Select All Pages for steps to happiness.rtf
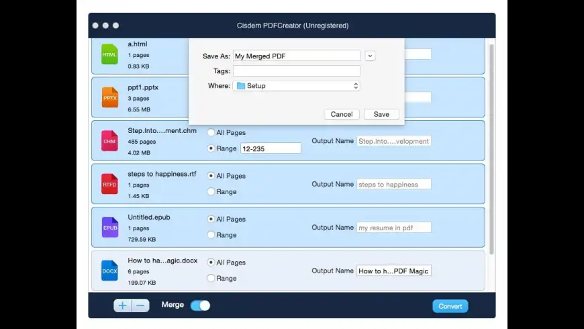 pos(211,175)
